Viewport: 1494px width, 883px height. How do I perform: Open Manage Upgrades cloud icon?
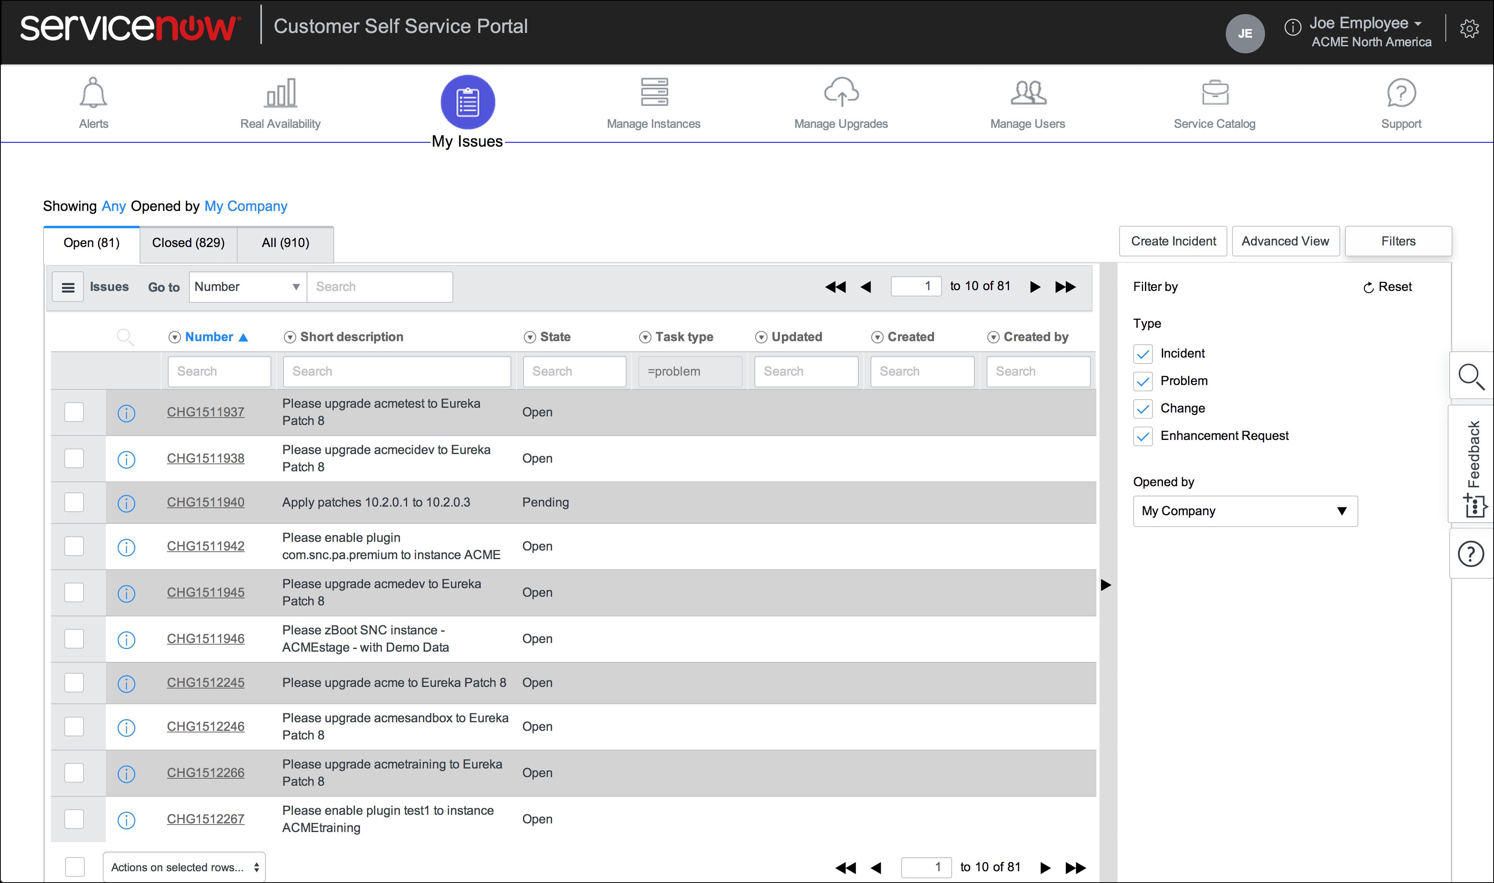tap(841, 92)
